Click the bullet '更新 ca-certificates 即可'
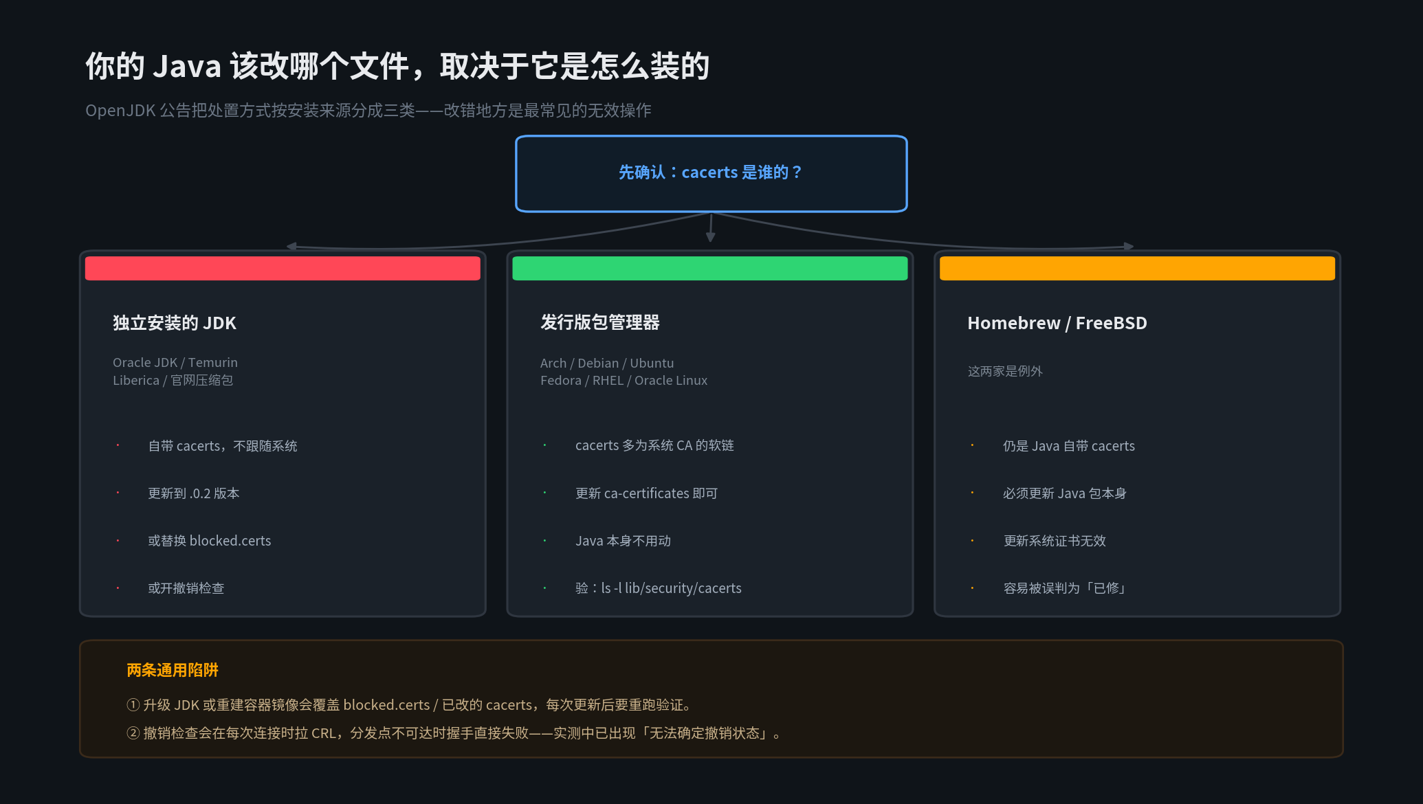The image size is (1423, 804). pos(646,493)
